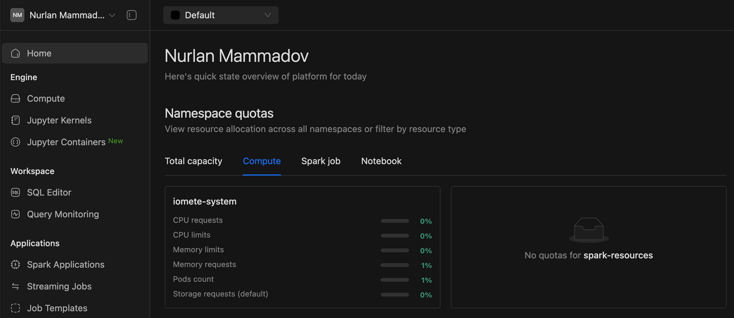734x318 pixels.
Task: Open the Streaming Jobs page link
Action: 59,286
